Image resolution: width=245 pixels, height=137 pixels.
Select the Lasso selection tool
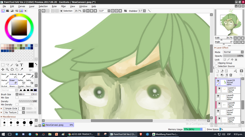point(7,65)
